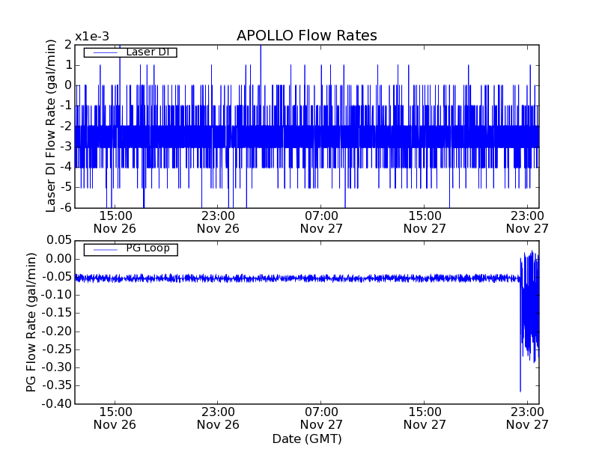The width and height of the screenshot is (599, 449).
Task: Select the Laser DI legend entry
Action: coord(147,52)
